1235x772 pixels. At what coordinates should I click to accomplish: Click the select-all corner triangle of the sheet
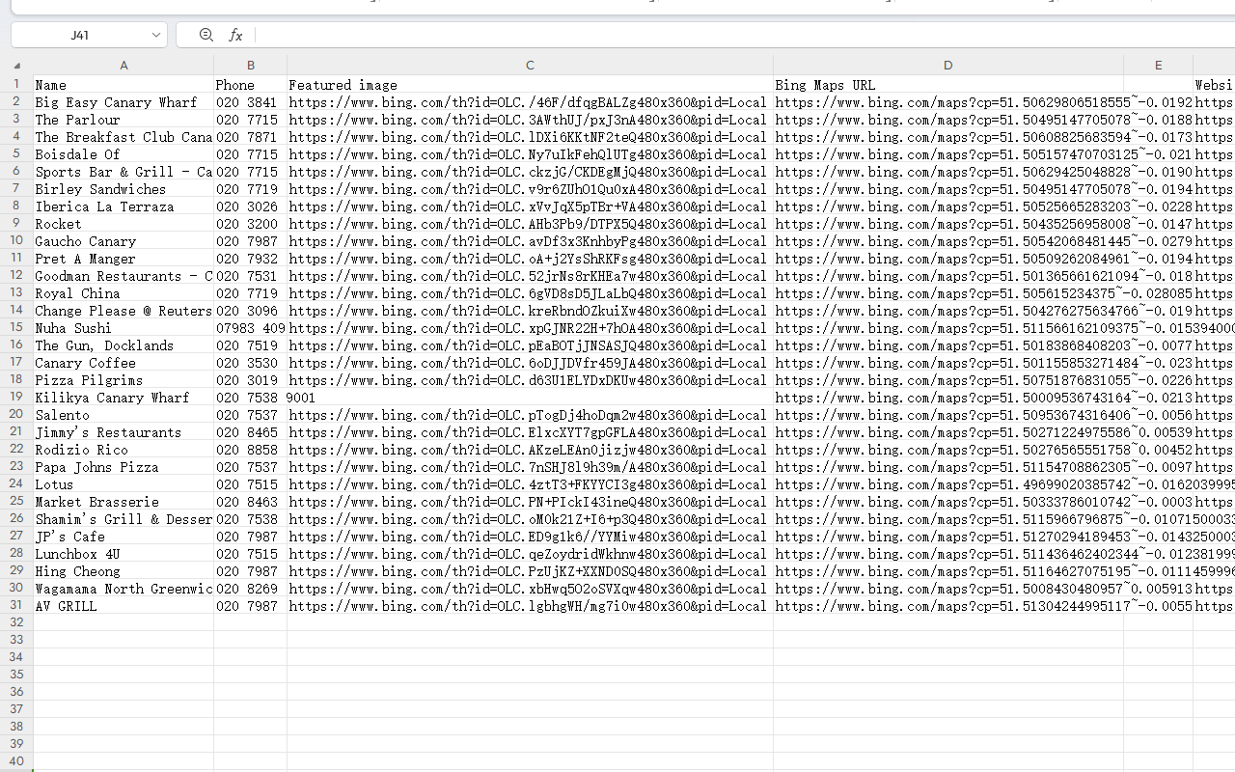(16, 66)
